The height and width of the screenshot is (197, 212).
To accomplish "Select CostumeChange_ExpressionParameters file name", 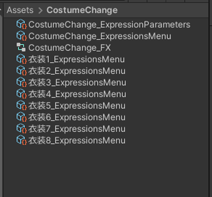I will [x=109, y=25].
